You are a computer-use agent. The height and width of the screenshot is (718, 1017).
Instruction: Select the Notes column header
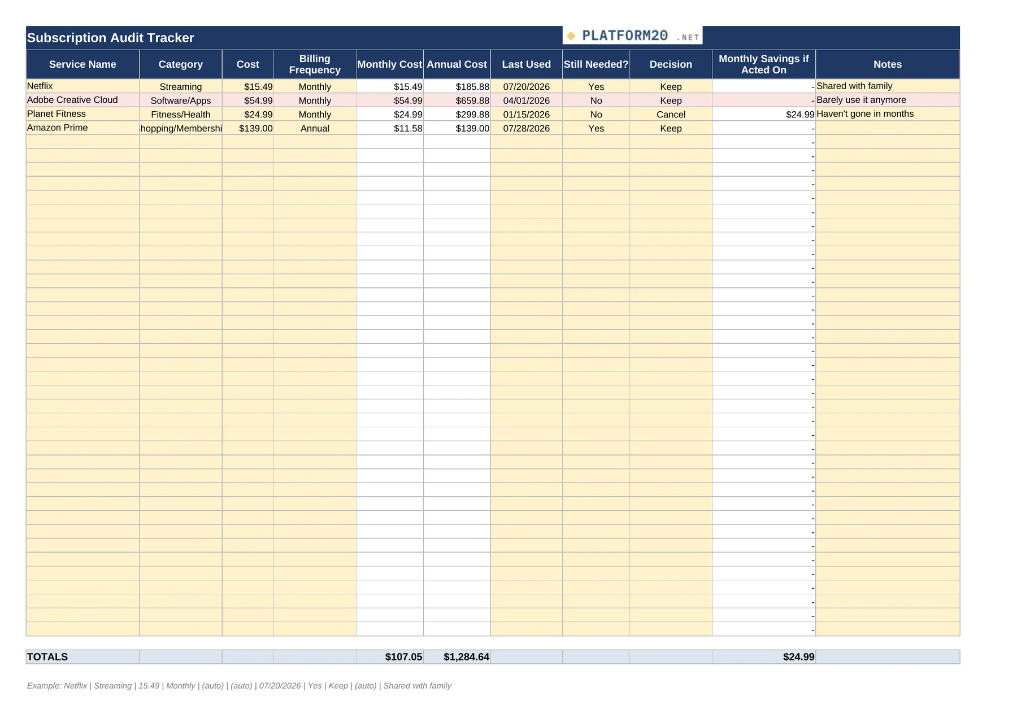888,64
